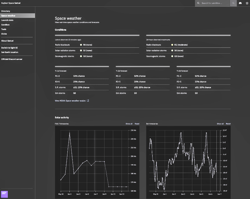Screen dimensions: 250x199
Task: Open the Directory page
Action: click(x=5, y=11)
